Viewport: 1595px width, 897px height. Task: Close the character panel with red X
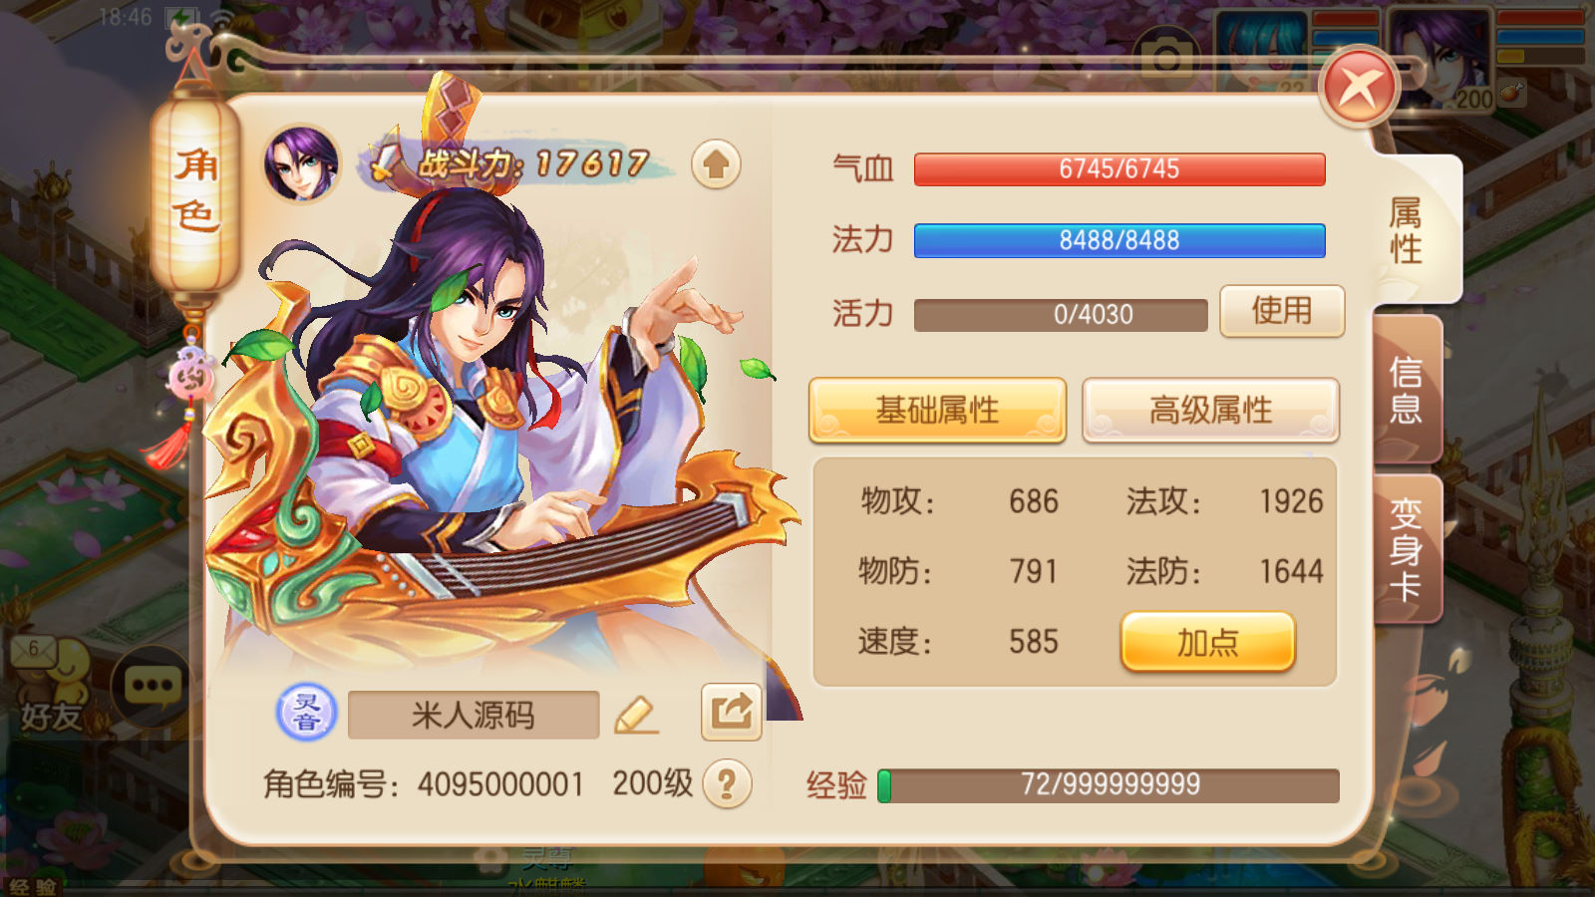pyautogui.click(x=1359, y=89)
